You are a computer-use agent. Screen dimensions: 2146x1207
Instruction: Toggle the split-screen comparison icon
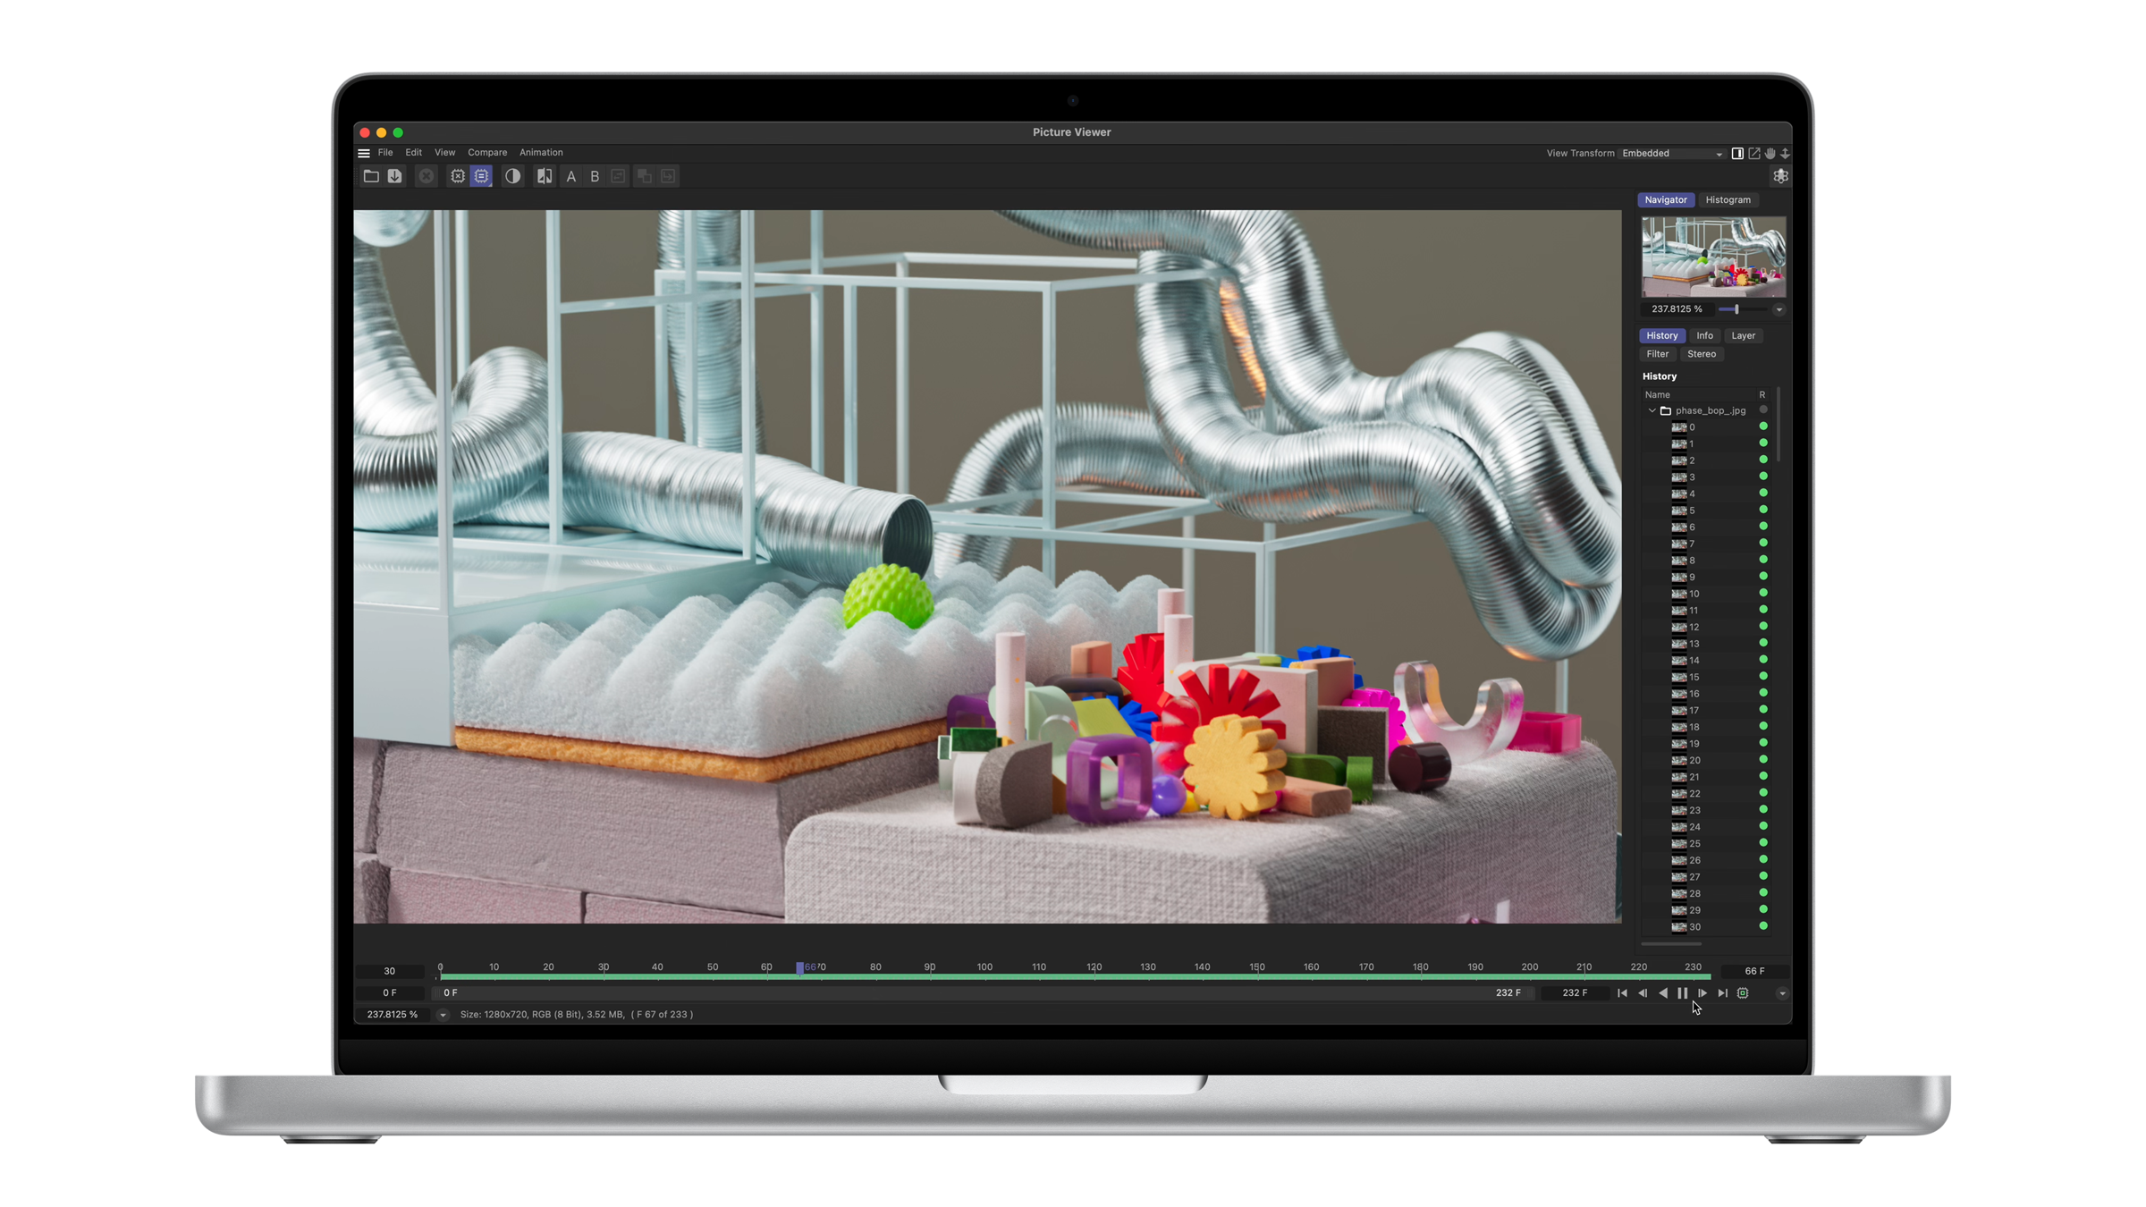tap(545, 177)
